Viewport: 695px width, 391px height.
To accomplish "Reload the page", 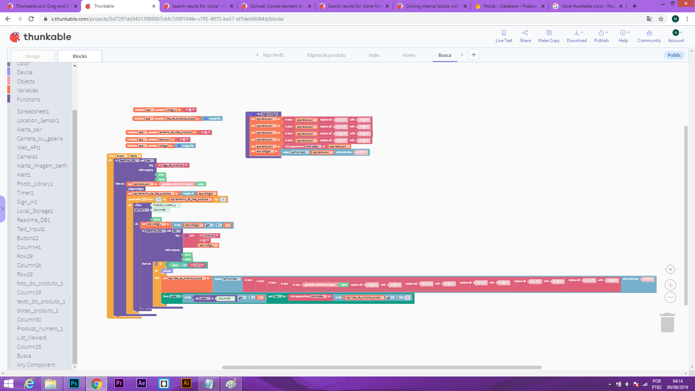I will tap(31, 19).
